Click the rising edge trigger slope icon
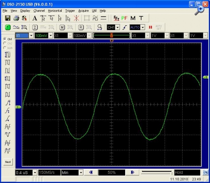 124,27
